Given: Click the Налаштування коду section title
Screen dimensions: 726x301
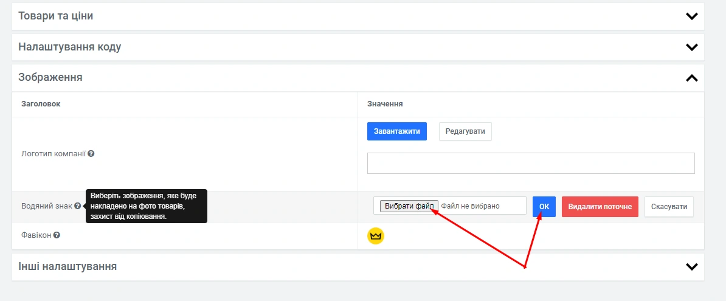Looking at the screenshot, I should point(70,47).
